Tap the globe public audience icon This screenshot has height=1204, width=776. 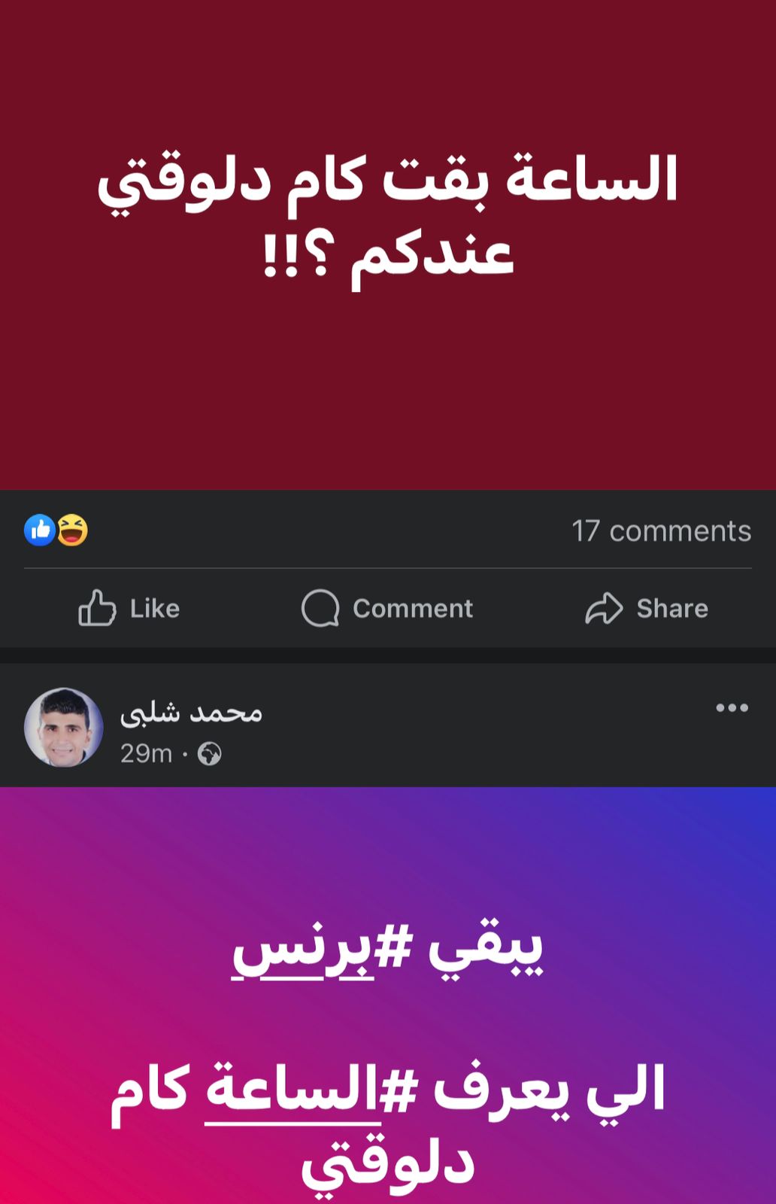click(x=209, y=754)
